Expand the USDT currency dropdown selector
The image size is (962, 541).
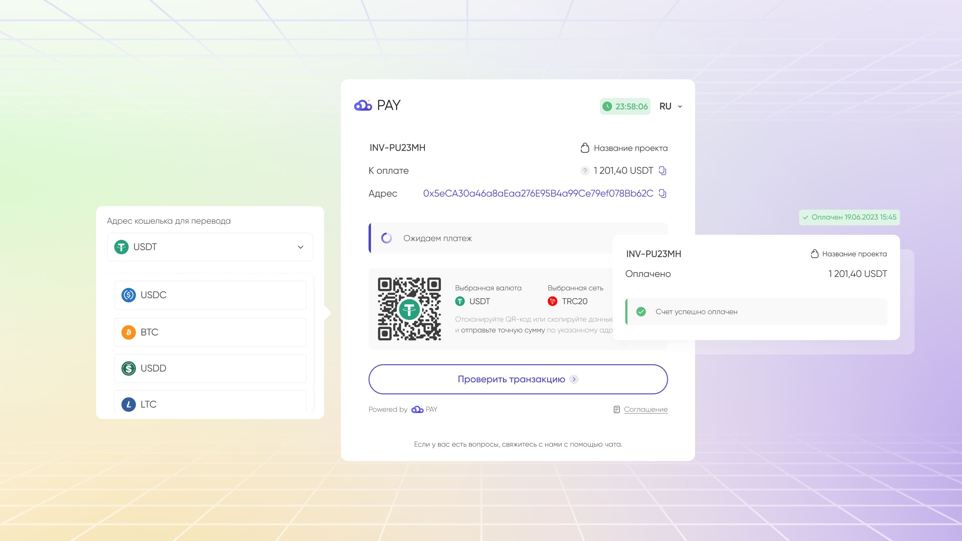coord(210,247)
